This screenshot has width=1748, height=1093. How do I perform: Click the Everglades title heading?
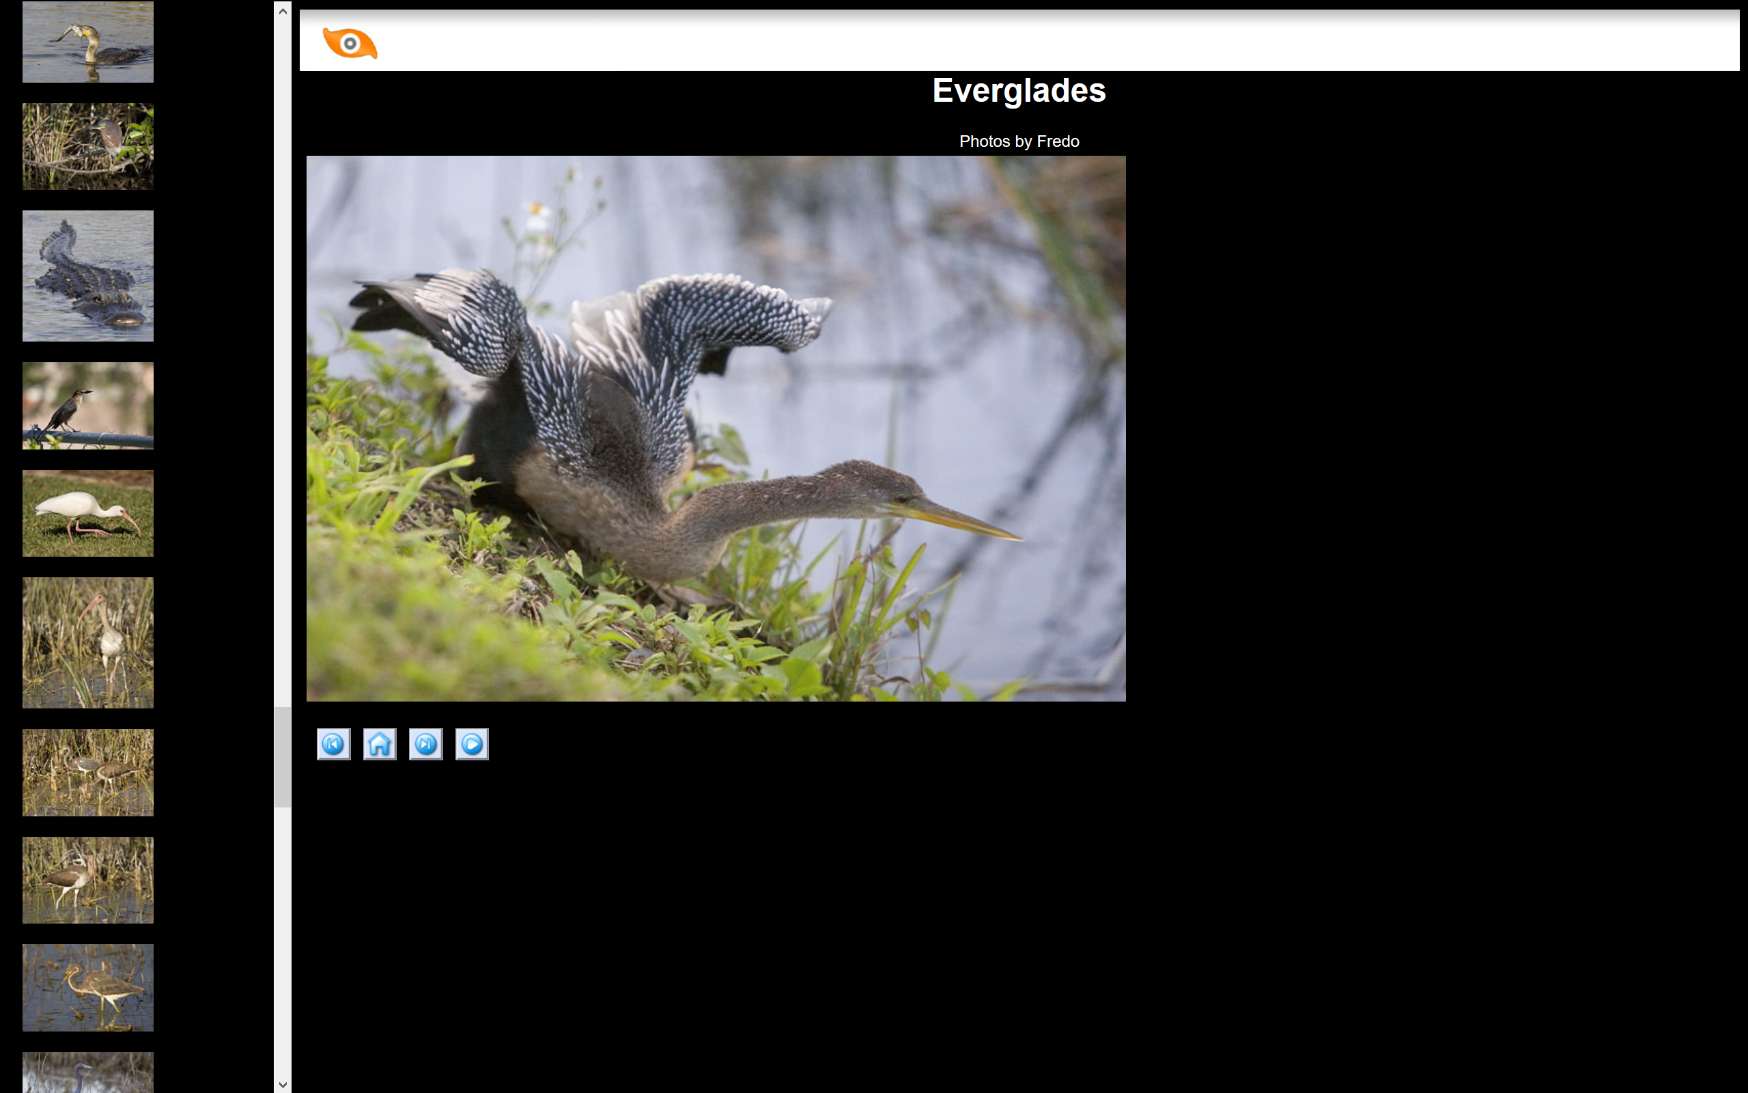[1019, 91]
